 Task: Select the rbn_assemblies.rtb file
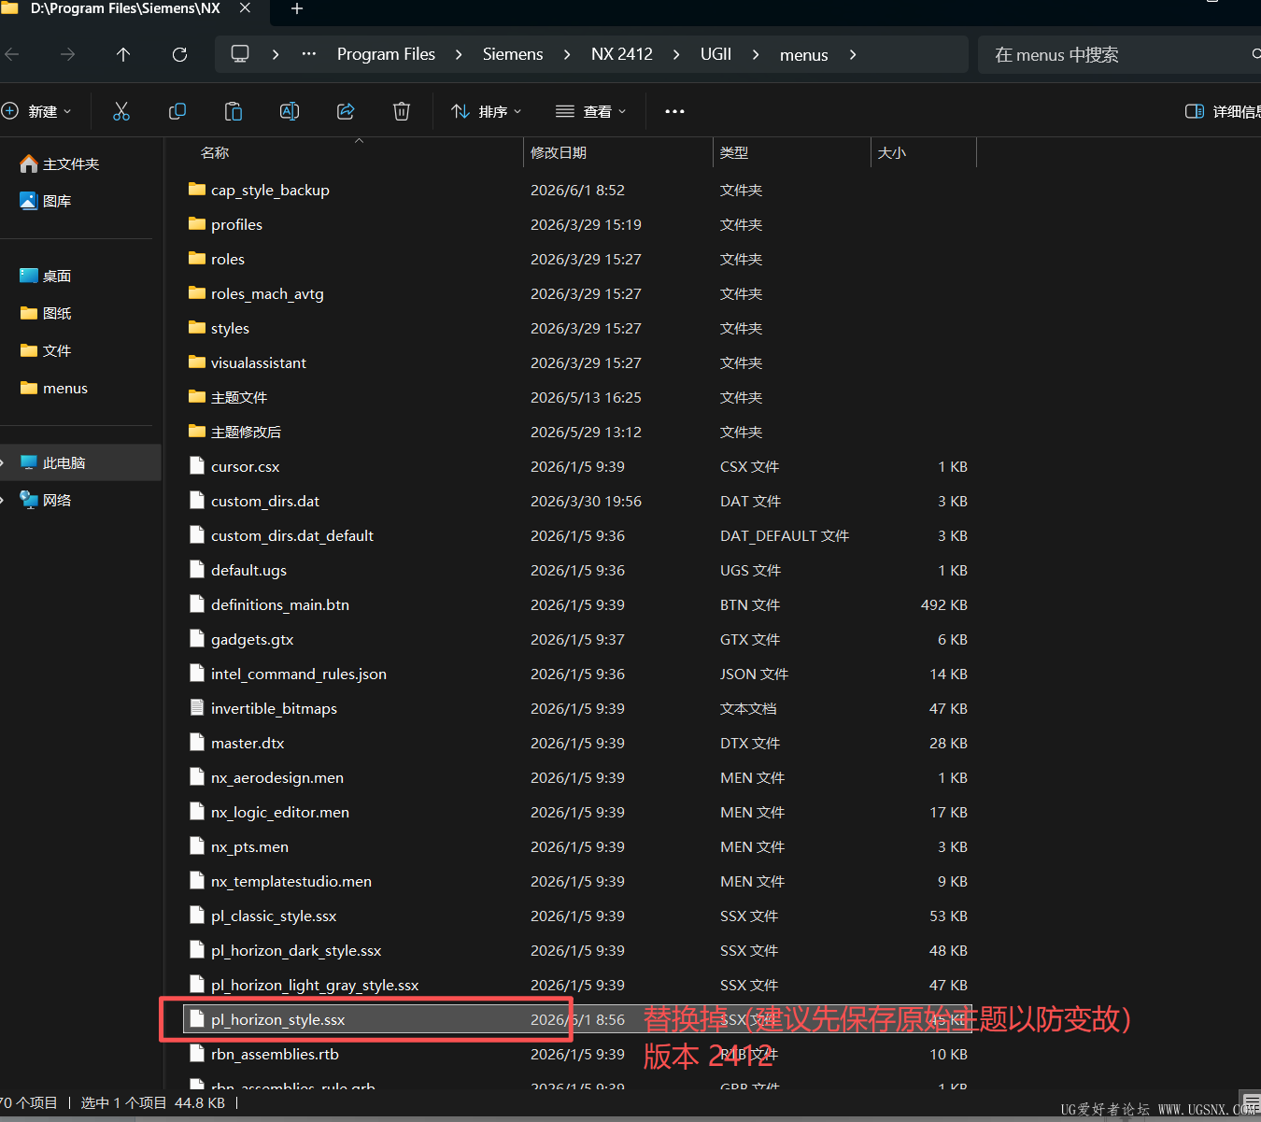pyautogui.click(x=577, y=1054)
